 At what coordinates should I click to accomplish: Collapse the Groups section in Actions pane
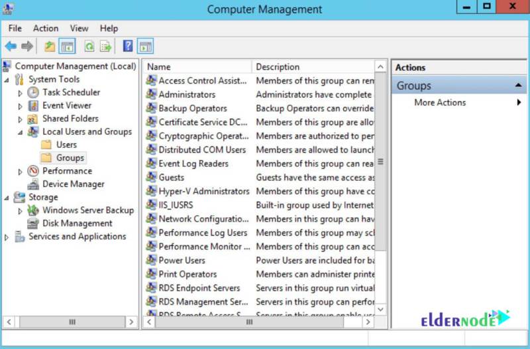(x=518, y=86)
